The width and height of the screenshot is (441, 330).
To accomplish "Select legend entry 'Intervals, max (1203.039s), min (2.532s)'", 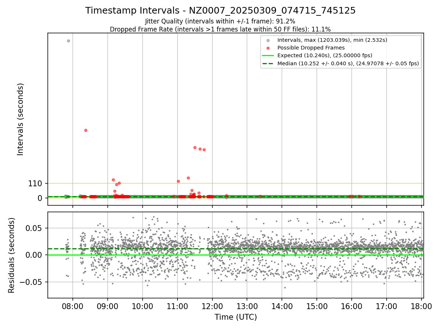I will tap(332, 40).
